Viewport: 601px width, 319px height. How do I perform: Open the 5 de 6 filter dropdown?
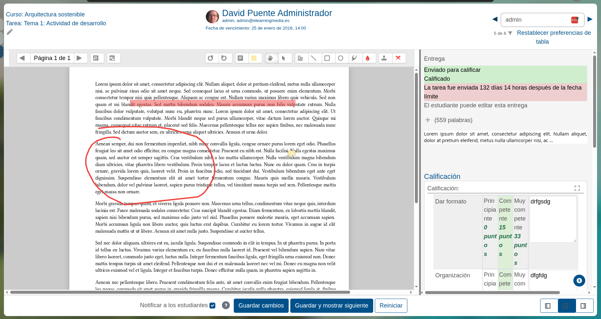[x=510, y=33]
